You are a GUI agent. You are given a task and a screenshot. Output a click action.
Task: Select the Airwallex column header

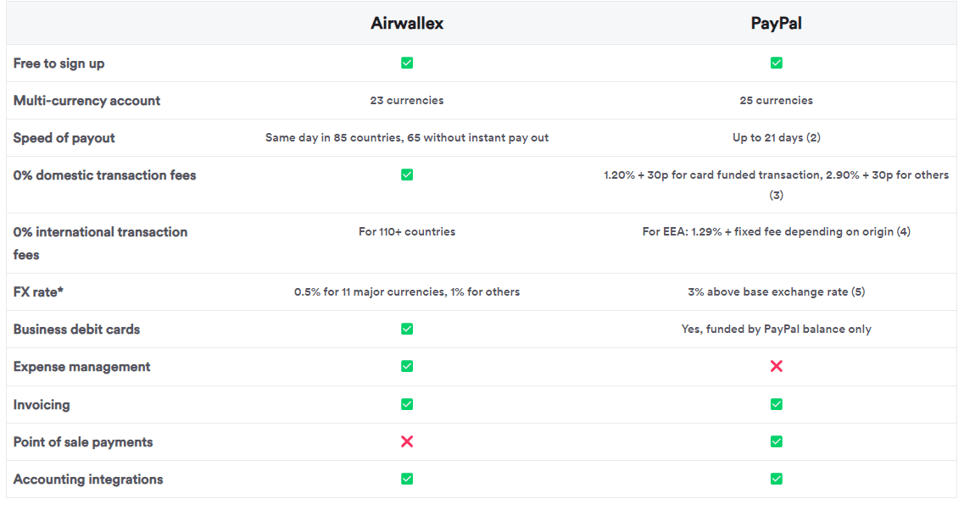[407, 23]
